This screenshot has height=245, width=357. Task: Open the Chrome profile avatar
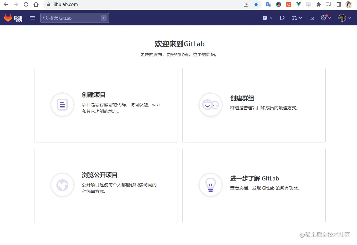click(x=349, y=4)
